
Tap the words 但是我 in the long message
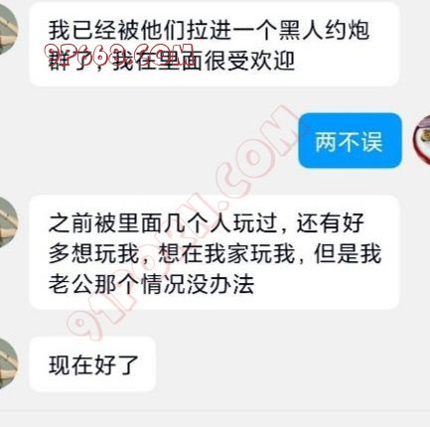coord(348,254)
